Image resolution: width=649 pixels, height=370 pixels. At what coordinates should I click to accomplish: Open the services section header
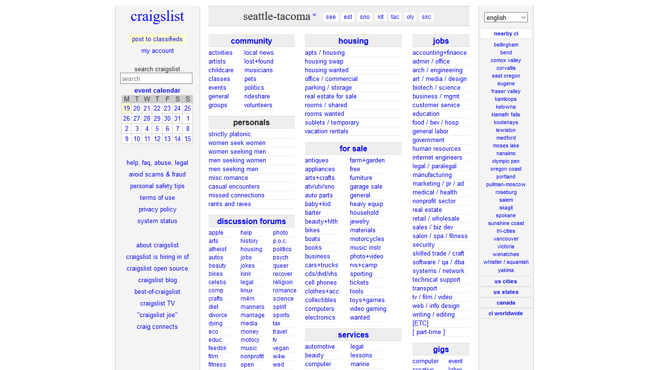pyautogui.click(x=353, y=335)
